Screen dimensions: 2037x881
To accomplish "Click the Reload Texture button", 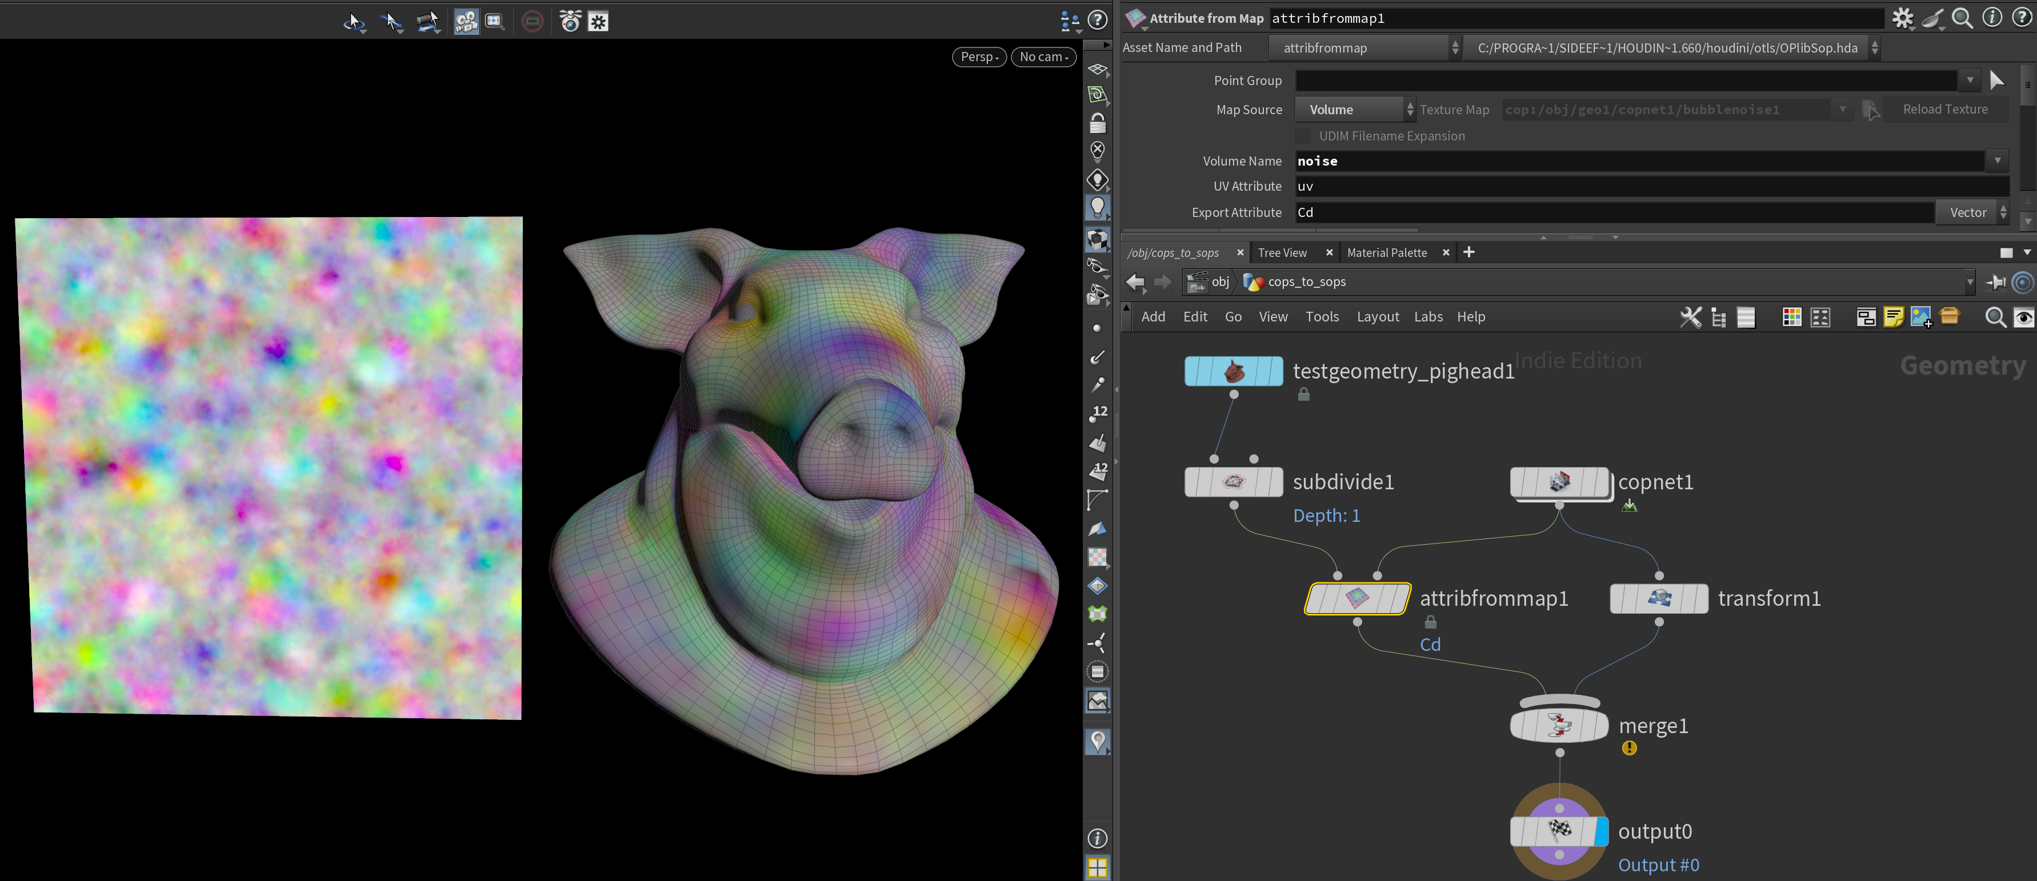I will (x=1944, y=110).
